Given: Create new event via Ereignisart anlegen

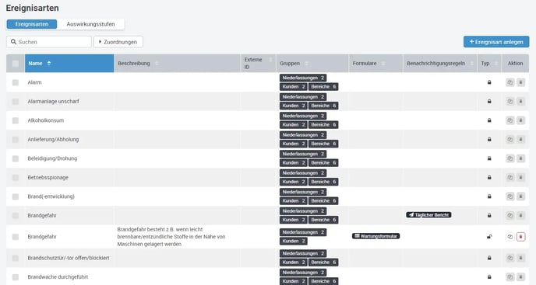Looking at the screenshot, I should (496, 42).
